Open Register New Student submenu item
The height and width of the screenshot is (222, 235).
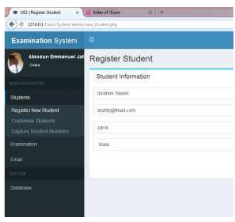click(35, 110)
